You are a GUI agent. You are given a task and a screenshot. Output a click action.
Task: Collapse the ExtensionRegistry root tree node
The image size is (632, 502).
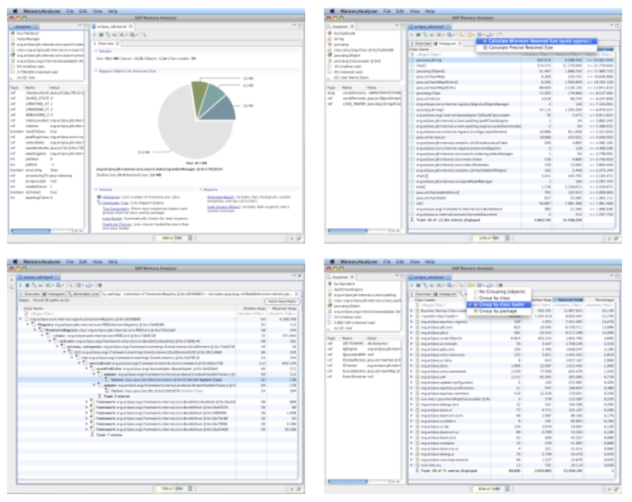coord(20,319)
